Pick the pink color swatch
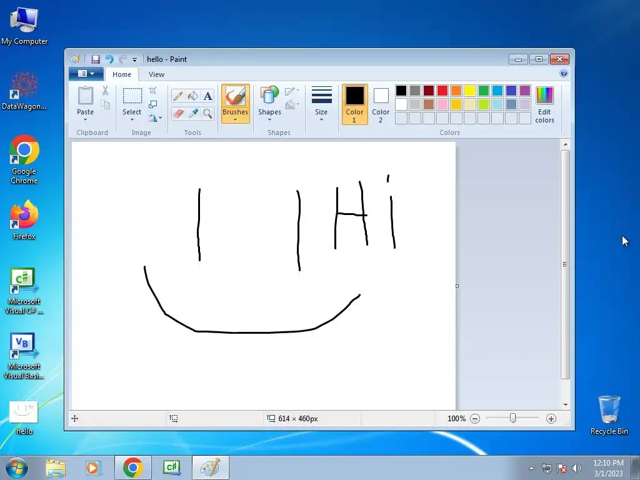Screen dimensions: 640x480 click(x=442, y=104)
